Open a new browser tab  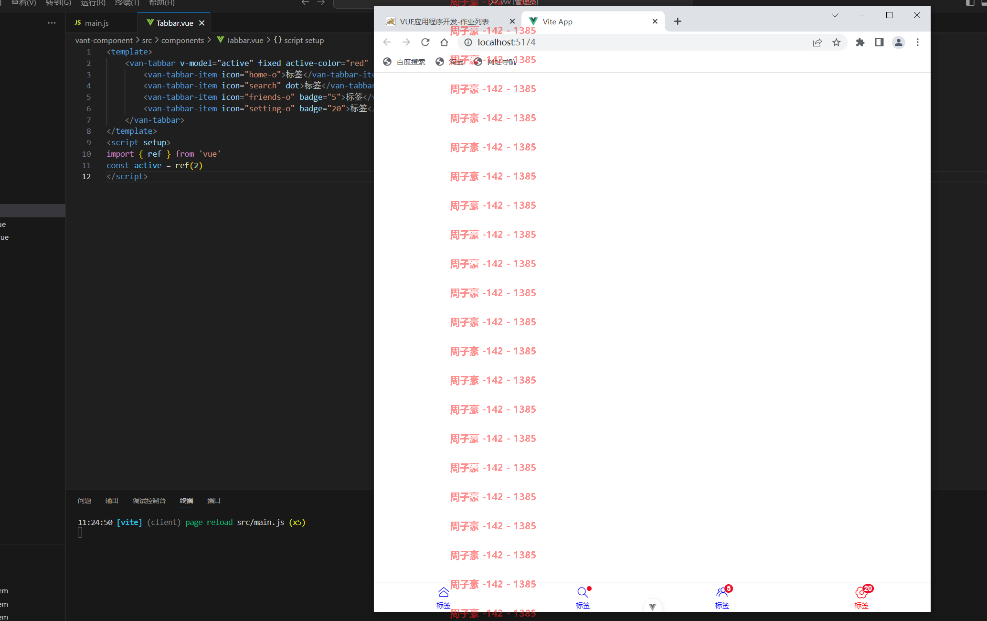pyautogui.click(x=677, y=21)
